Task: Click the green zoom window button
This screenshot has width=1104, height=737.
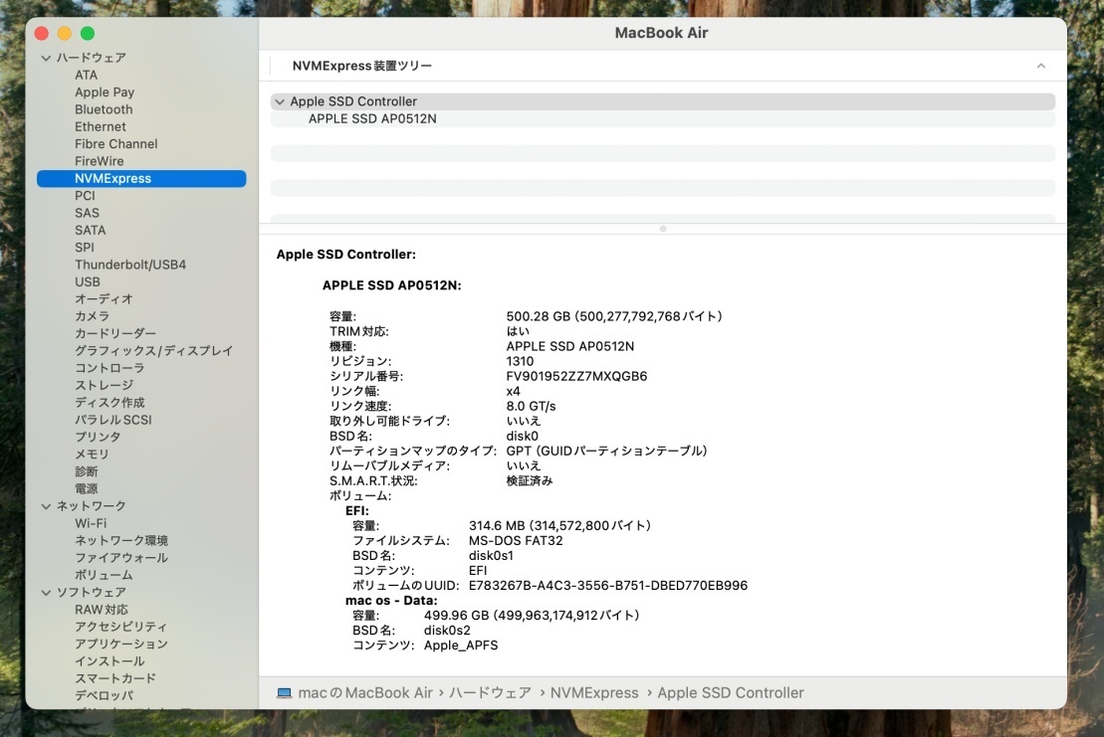Action: coord(88,33)
